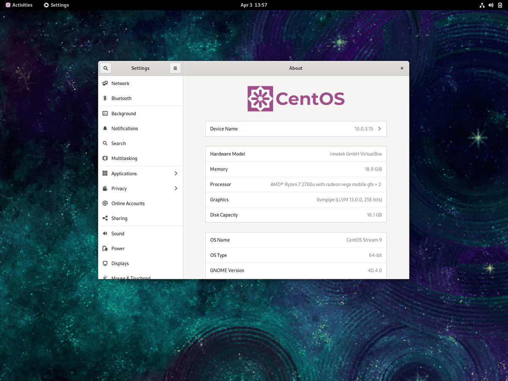Select Displays label in the sidebar
The height and width of the screenshot is (381, 508).
(120, 263)
